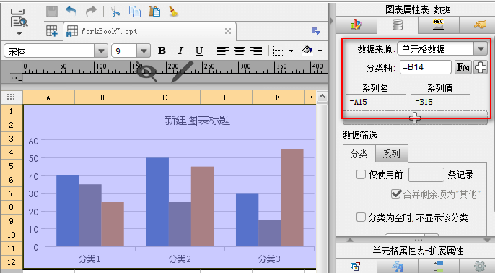Align text right

pos(256,51)
